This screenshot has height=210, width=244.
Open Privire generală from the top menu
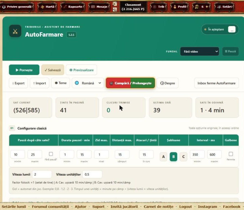coord(17,7)
